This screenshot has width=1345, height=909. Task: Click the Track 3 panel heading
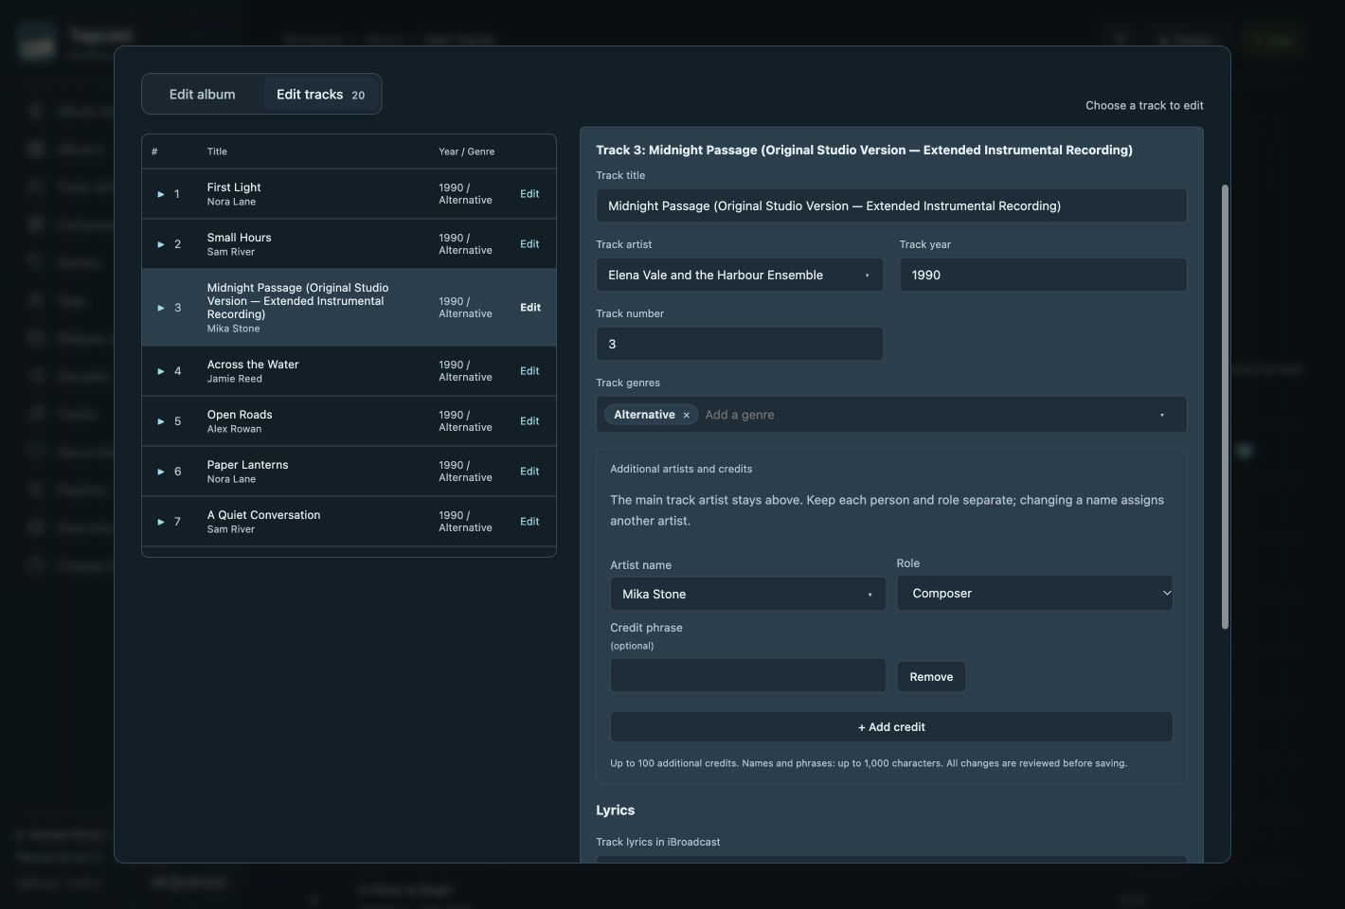[x=864, y=151]
